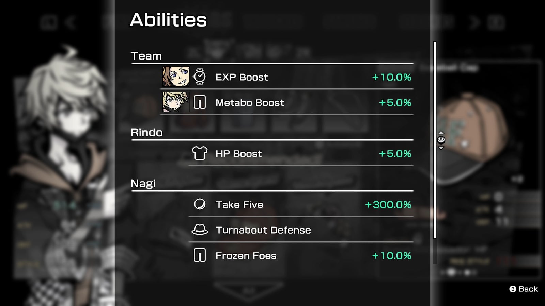Click the brown-haired character portrait thumbnail

pyautogui.click(x=176, y=77)
